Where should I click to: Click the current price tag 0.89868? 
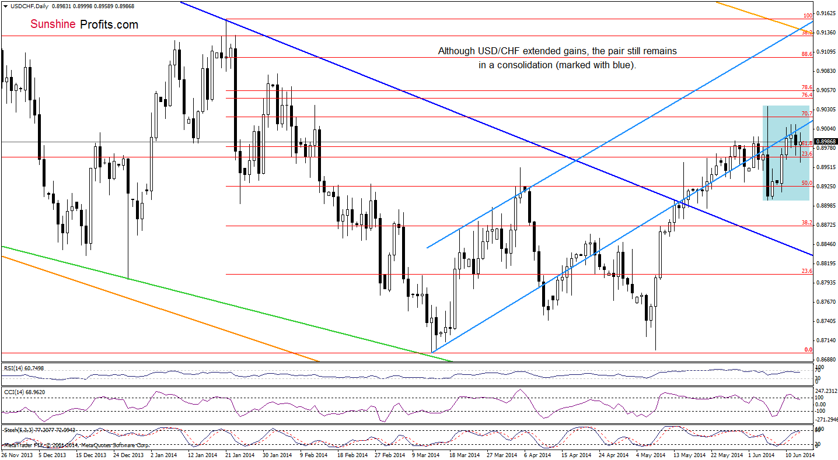coord(826,141)
